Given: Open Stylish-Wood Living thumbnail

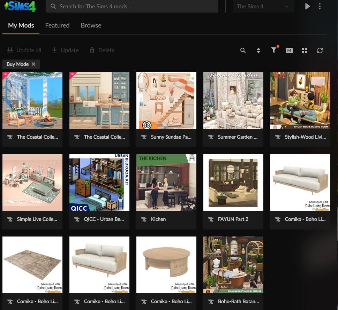Looking at the screenshot, I should (300, 100).
